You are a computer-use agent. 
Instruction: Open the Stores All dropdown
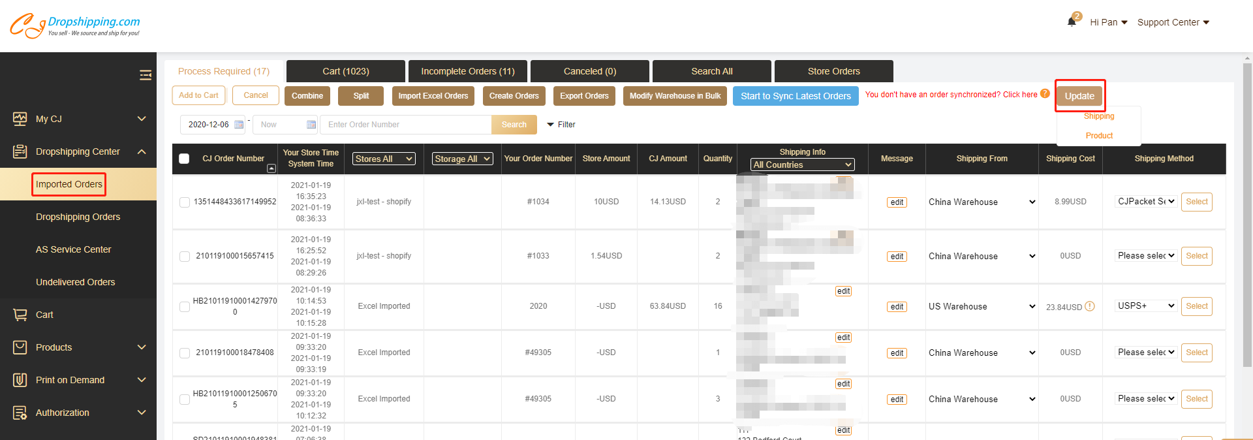pyautogui.click(x=384, y=159)
